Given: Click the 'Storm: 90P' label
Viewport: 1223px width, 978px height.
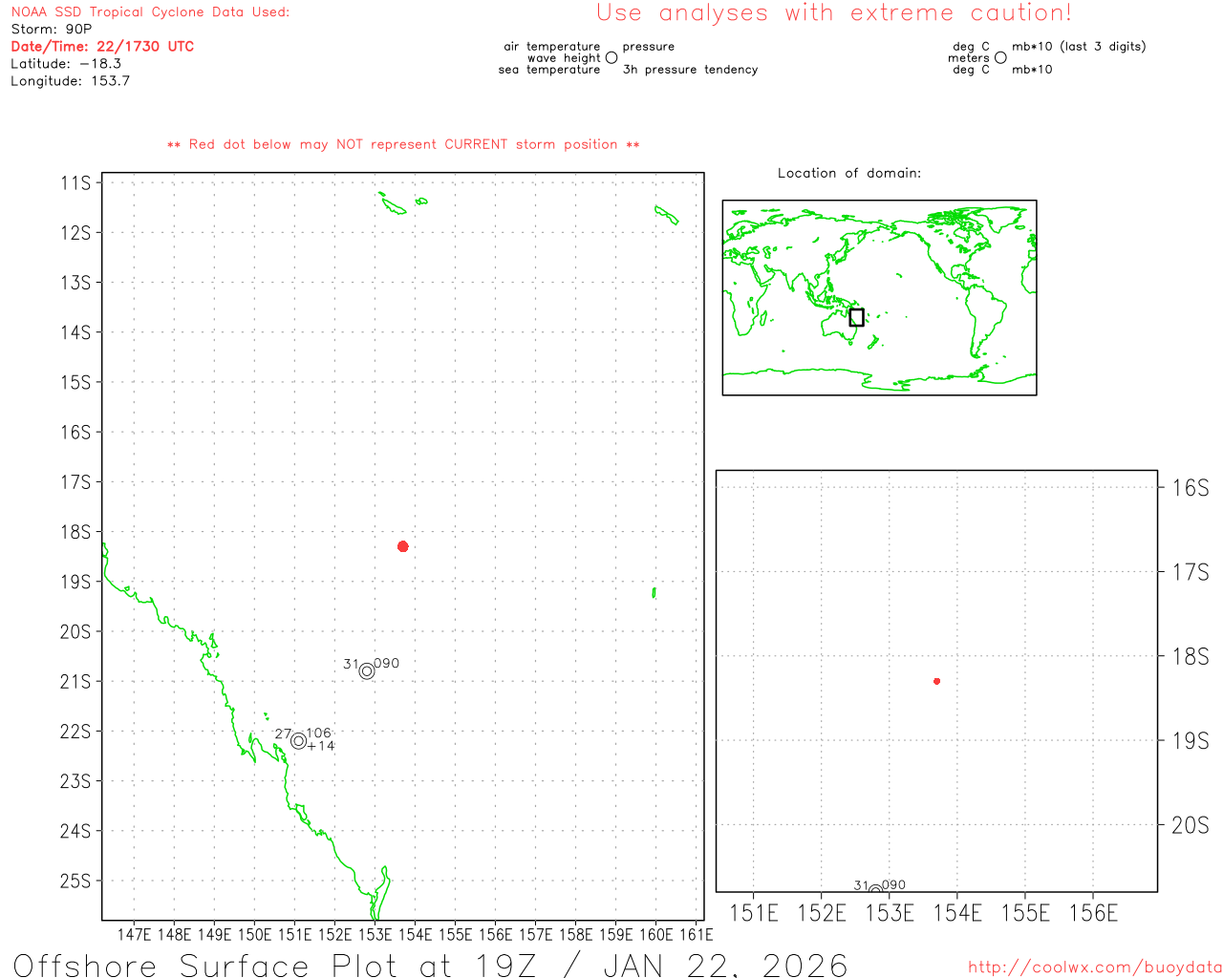Looking at the screenshot, I should click(x=52, y=30).
